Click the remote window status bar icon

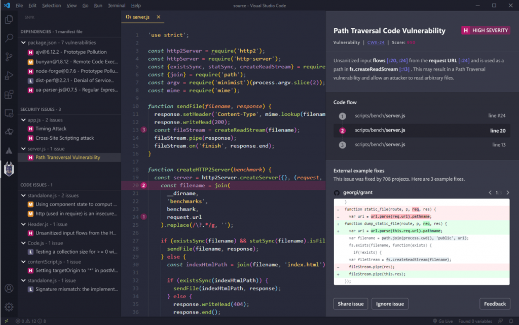[x=6, y=321]
